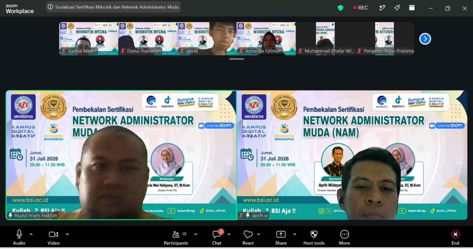Viewport: 473px width, 249px height.
Task: Click the REC recording indicator
Action: (360, 7)
